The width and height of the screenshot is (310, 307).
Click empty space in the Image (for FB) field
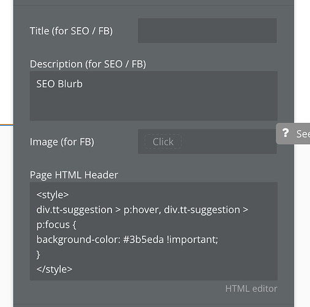tap(228, 142)
